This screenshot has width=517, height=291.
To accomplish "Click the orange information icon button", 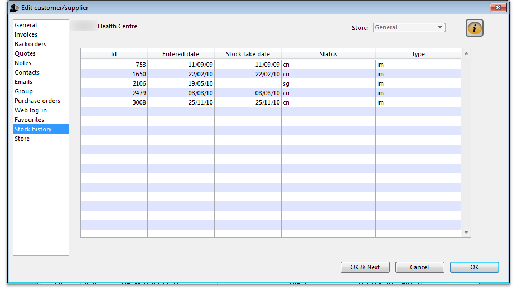I will (474, 28).
